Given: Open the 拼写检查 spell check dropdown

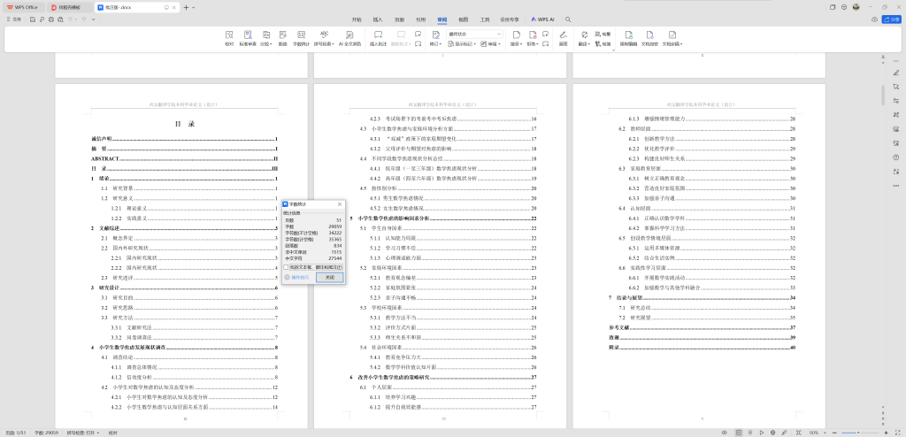Looking at the screenshot, I should 324,38.
